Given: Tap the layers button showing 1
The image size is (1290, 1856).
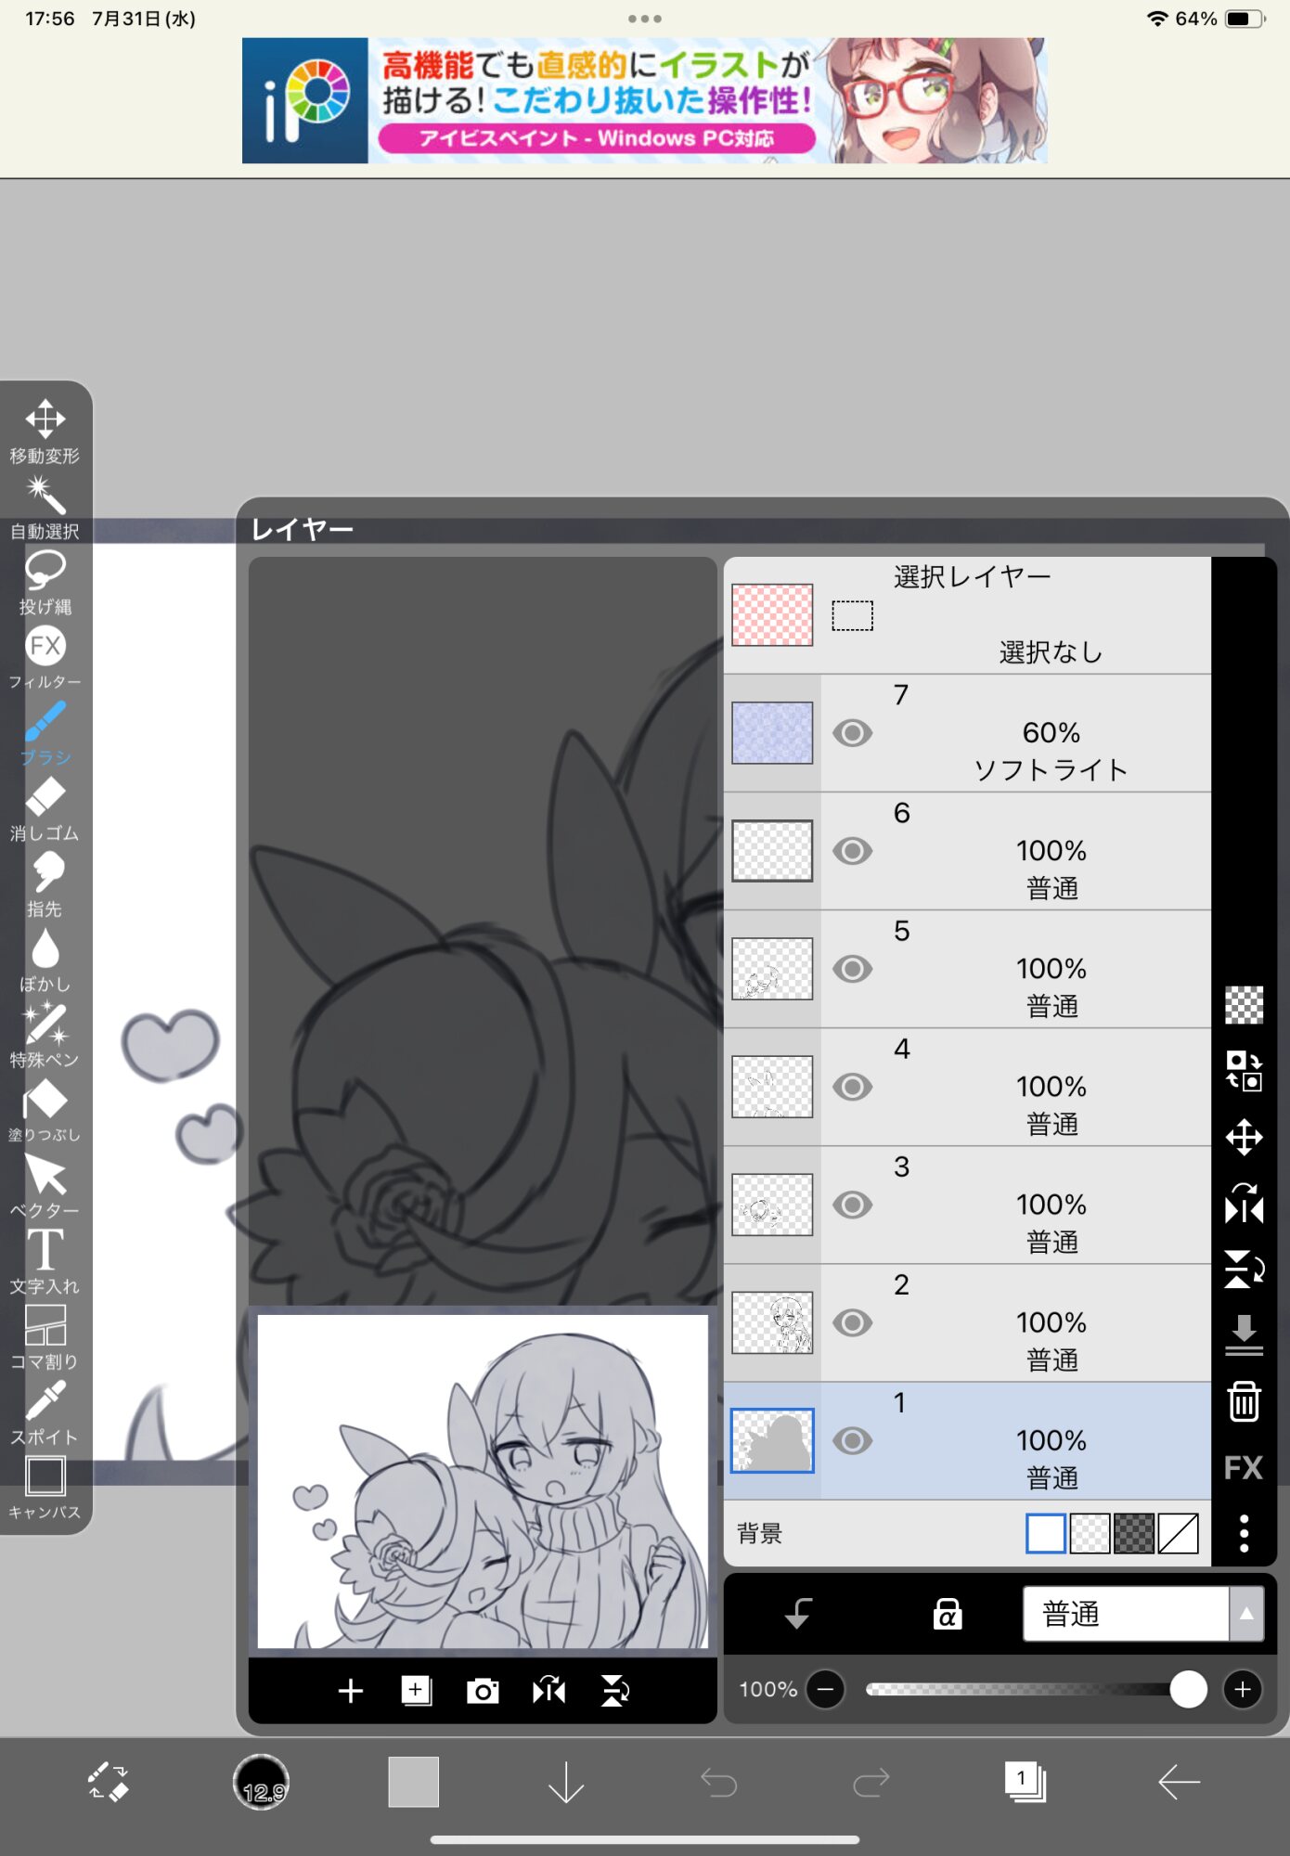Looking at the screenshot, I should pyautogui.click(x=1025, y=1782).
